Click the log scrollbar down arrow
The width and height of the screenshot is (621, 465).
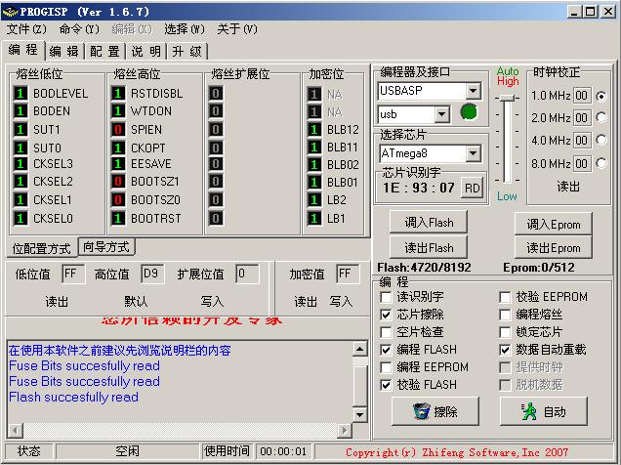[x=359, y=415]
